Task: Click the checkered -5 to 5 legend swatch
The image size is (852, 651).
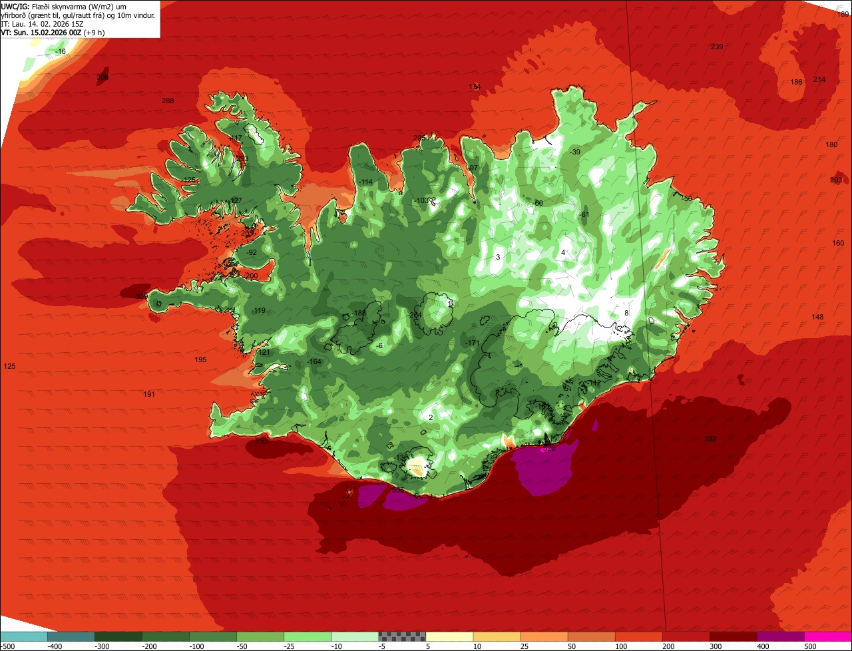Action: [402, 636]
